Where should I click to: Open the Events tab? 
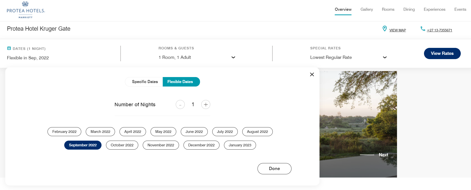tap(460, 9)
